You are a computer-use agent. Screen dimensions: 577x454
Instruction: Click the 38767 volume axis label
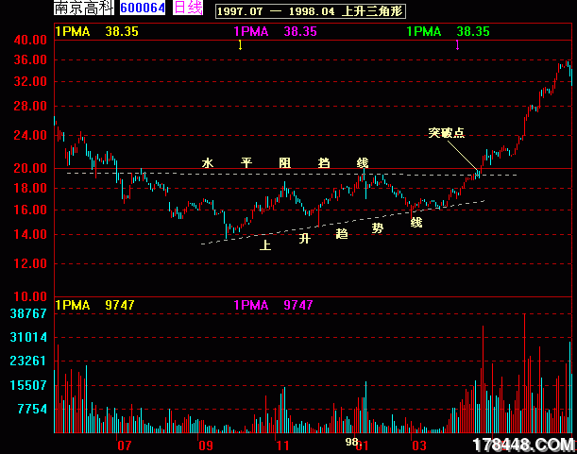[28, 313]
